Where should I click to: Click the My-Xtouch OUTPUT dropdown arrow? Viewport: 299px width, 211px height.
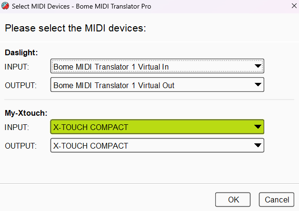258,145
